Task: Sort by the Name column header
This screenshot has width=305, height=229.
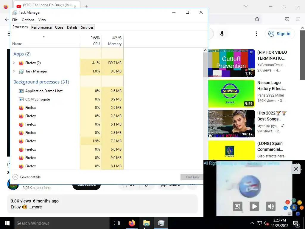Action: click(x=45, y=41)
